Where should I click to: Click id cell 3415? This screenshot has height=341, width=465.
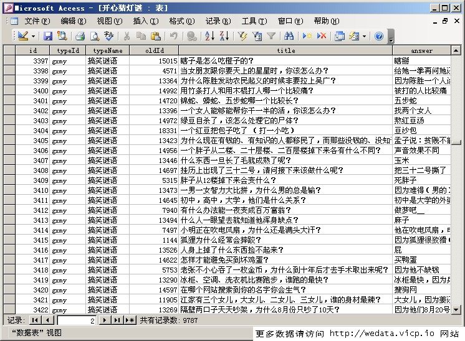click(32, 240)
